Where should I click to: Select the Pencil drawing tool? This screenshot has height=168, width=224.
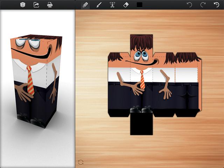pos(85,5)
